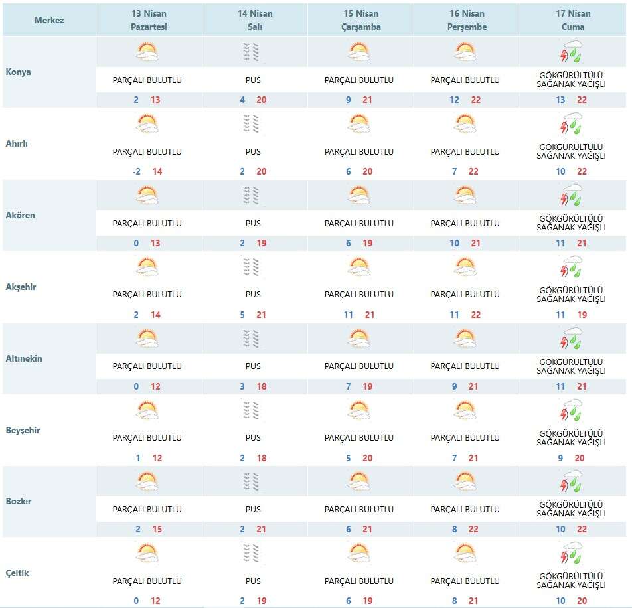This screenshot has height=608, width=632.
Task: Click Ahırlı's haze icon for 14 Nisan
Action: 252,123
